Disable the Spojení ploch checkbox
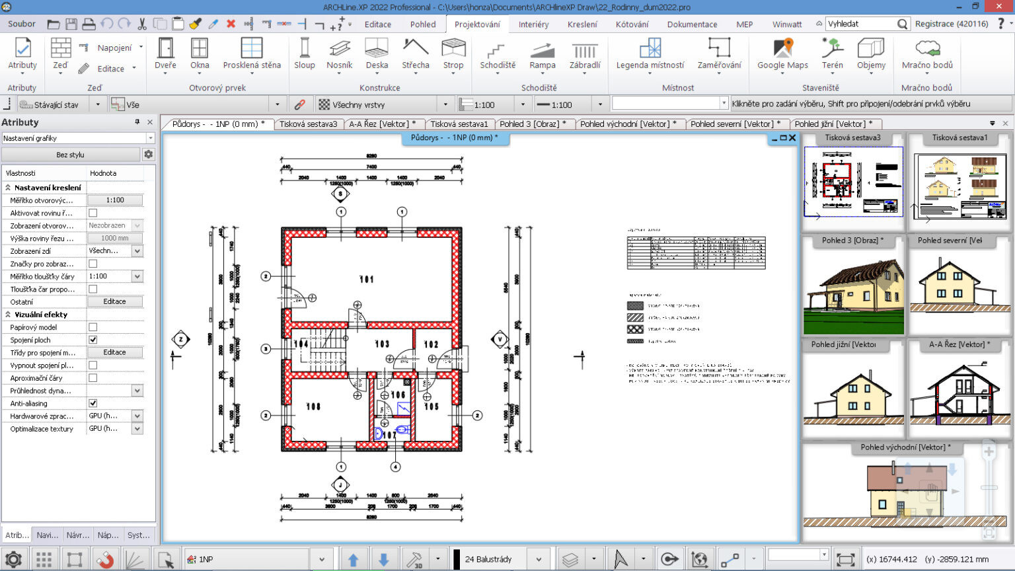The height and width of the screenshot is (571, 1015). [93, 340]
